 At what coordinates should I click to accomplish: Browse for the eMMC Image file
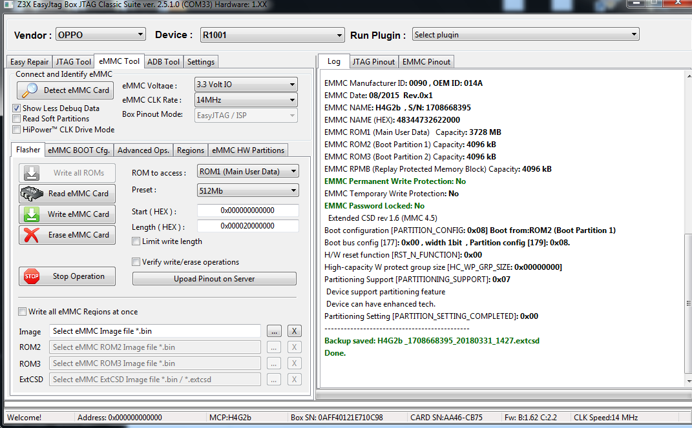coord(274,331)
